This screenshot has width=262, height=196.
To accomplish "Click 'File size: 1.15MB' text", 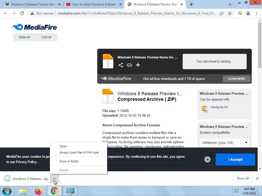I will (x=115, y=111).
